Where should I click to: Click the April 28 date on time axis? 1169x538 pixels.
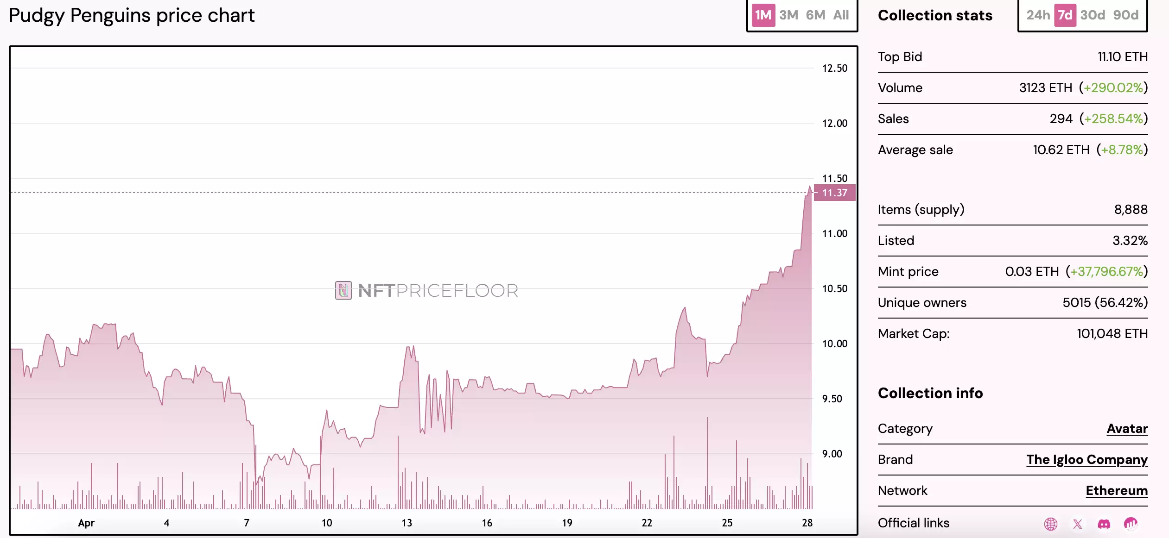[807, 523]
